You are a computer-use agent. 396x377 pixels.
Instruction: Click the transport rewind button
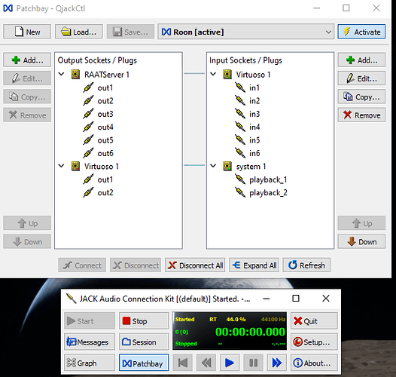(x=206, y=363)
